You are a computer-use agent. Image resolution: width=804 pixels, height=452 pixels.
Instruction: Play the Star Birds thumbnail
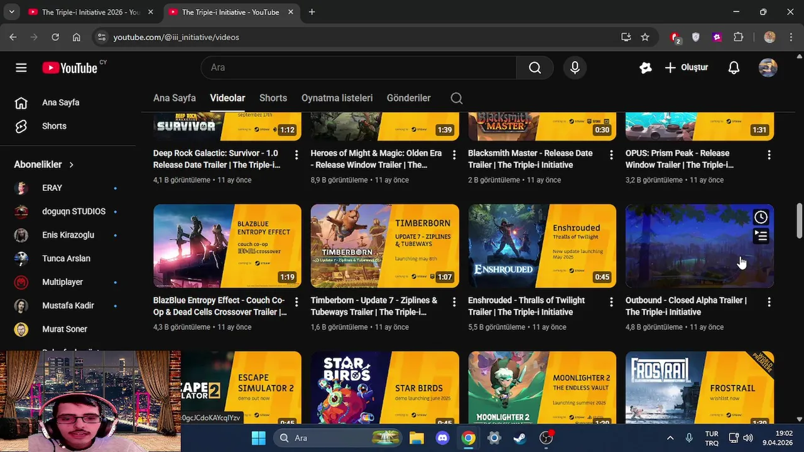tap(384, 387)
